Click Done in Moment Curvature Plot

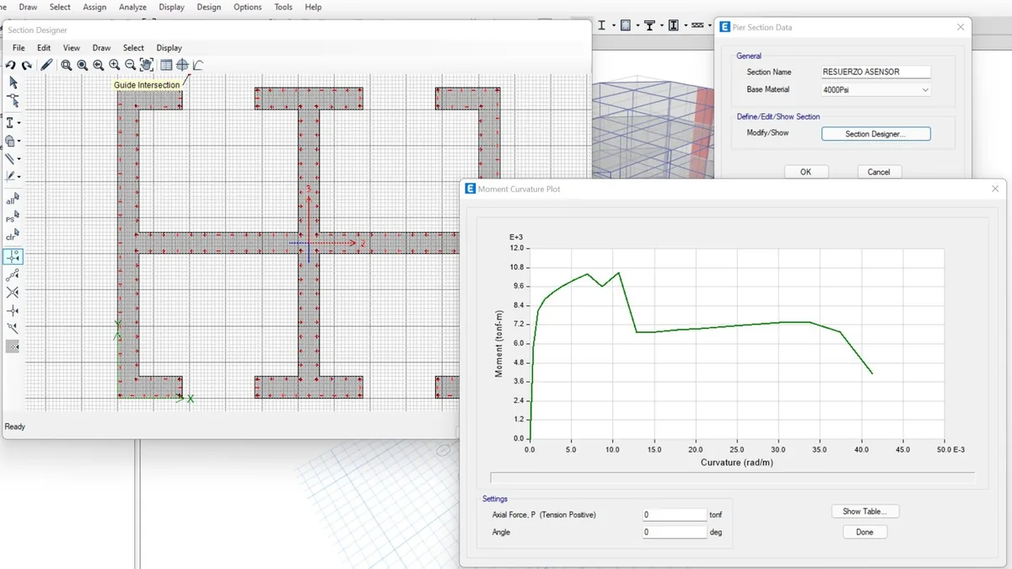(x=864, y=532)
